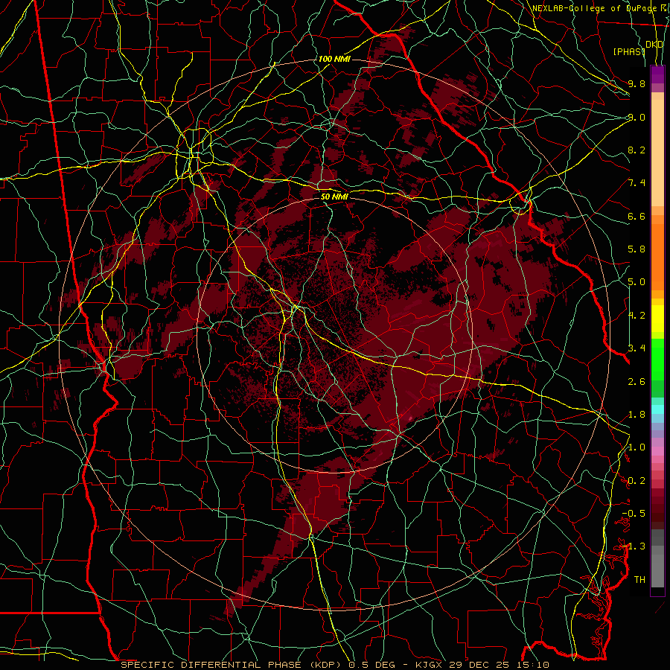The image size is (670, 670).
Task: Pick the cyan color bar segment
Action: [657, 409]
